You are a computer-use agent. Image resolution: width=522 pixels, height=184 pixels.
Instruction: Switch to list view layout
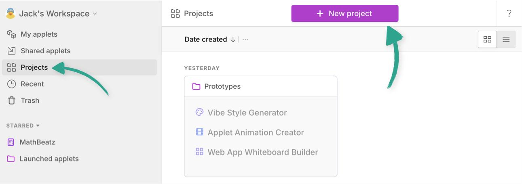506,39
